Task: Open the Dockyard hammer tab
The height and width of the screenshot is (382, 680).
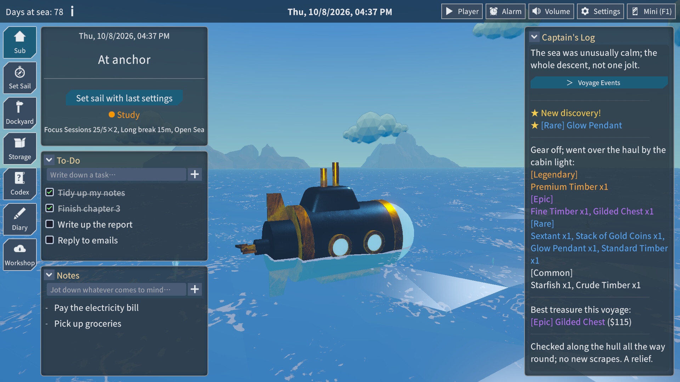Action: [20, 113]
